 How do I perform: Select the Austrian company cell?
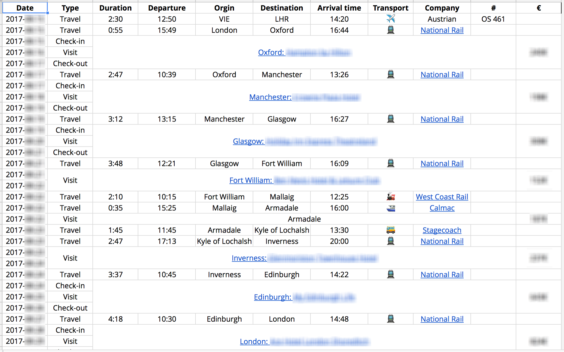tap(442, 19)
